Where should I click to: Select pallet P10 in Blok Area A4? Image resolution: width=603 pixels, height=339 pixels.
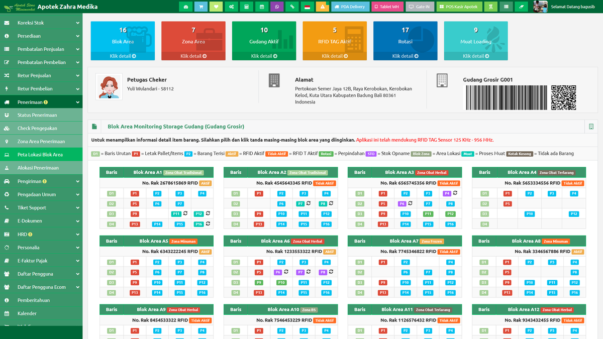529,214
